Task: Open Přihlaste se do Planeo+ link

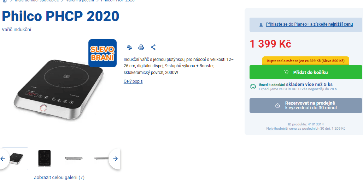Action: [309, 24]
